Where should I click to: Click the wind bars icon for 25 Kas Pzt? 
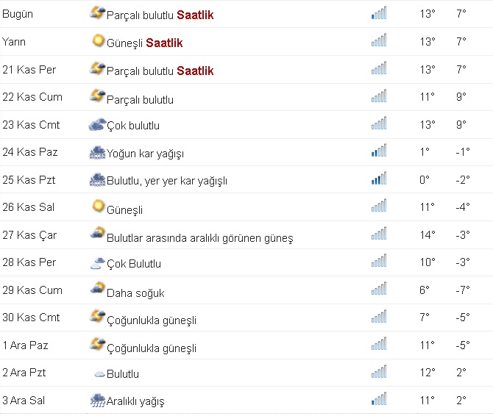pos(378,179)
